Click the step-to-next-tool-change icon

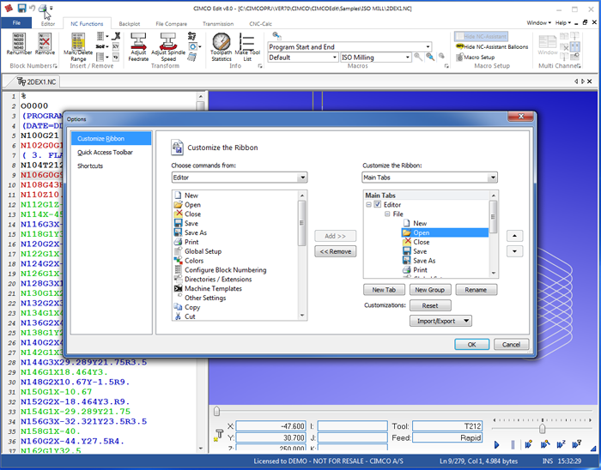click(x=576, y=444)
